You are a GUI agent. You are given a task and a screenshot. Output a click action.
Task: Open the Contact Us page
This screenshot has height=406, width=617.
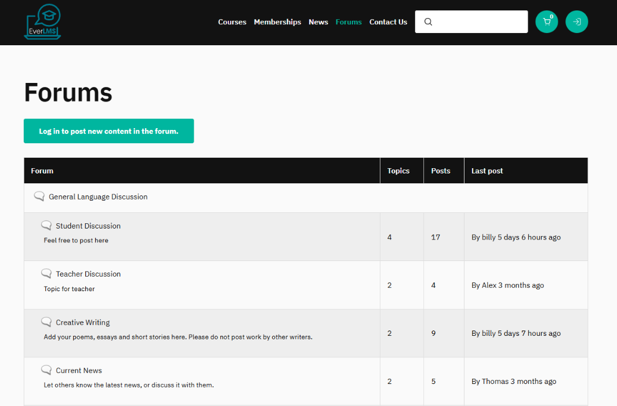[x=388, y=22]
